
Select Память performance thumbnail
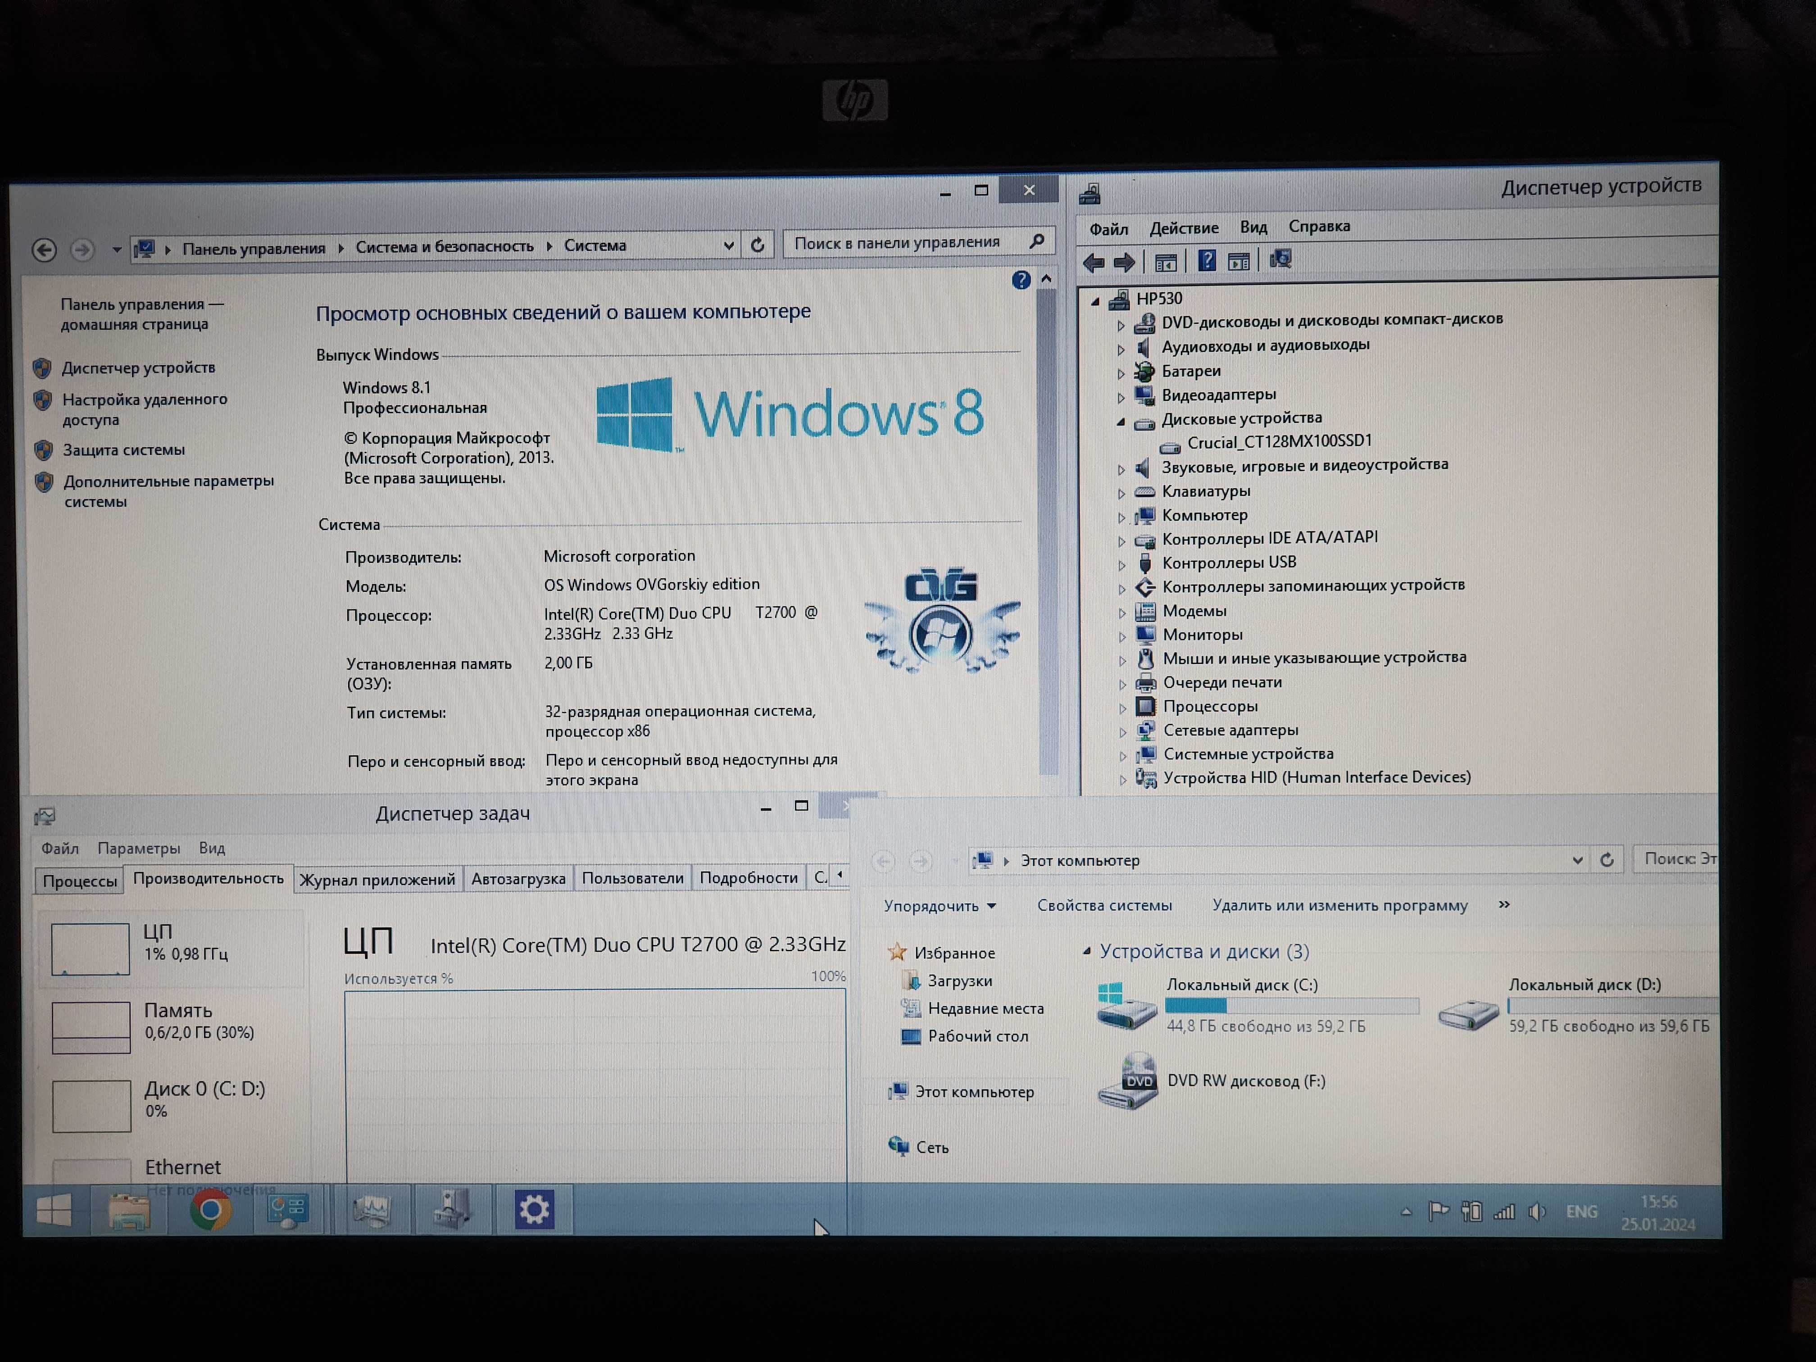tap(91, 1027)
